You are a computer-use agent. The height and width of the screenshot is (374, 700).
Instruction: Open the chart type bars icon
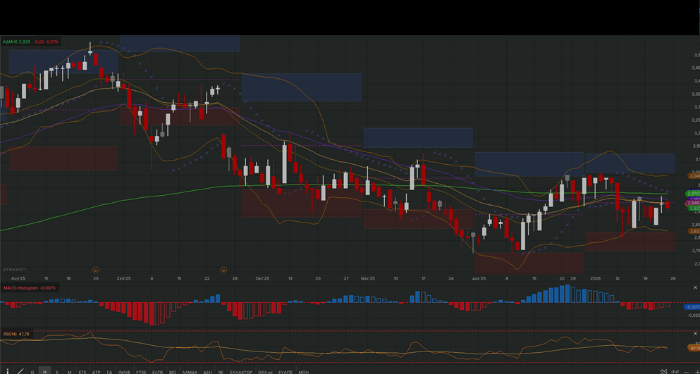(675, 371)
